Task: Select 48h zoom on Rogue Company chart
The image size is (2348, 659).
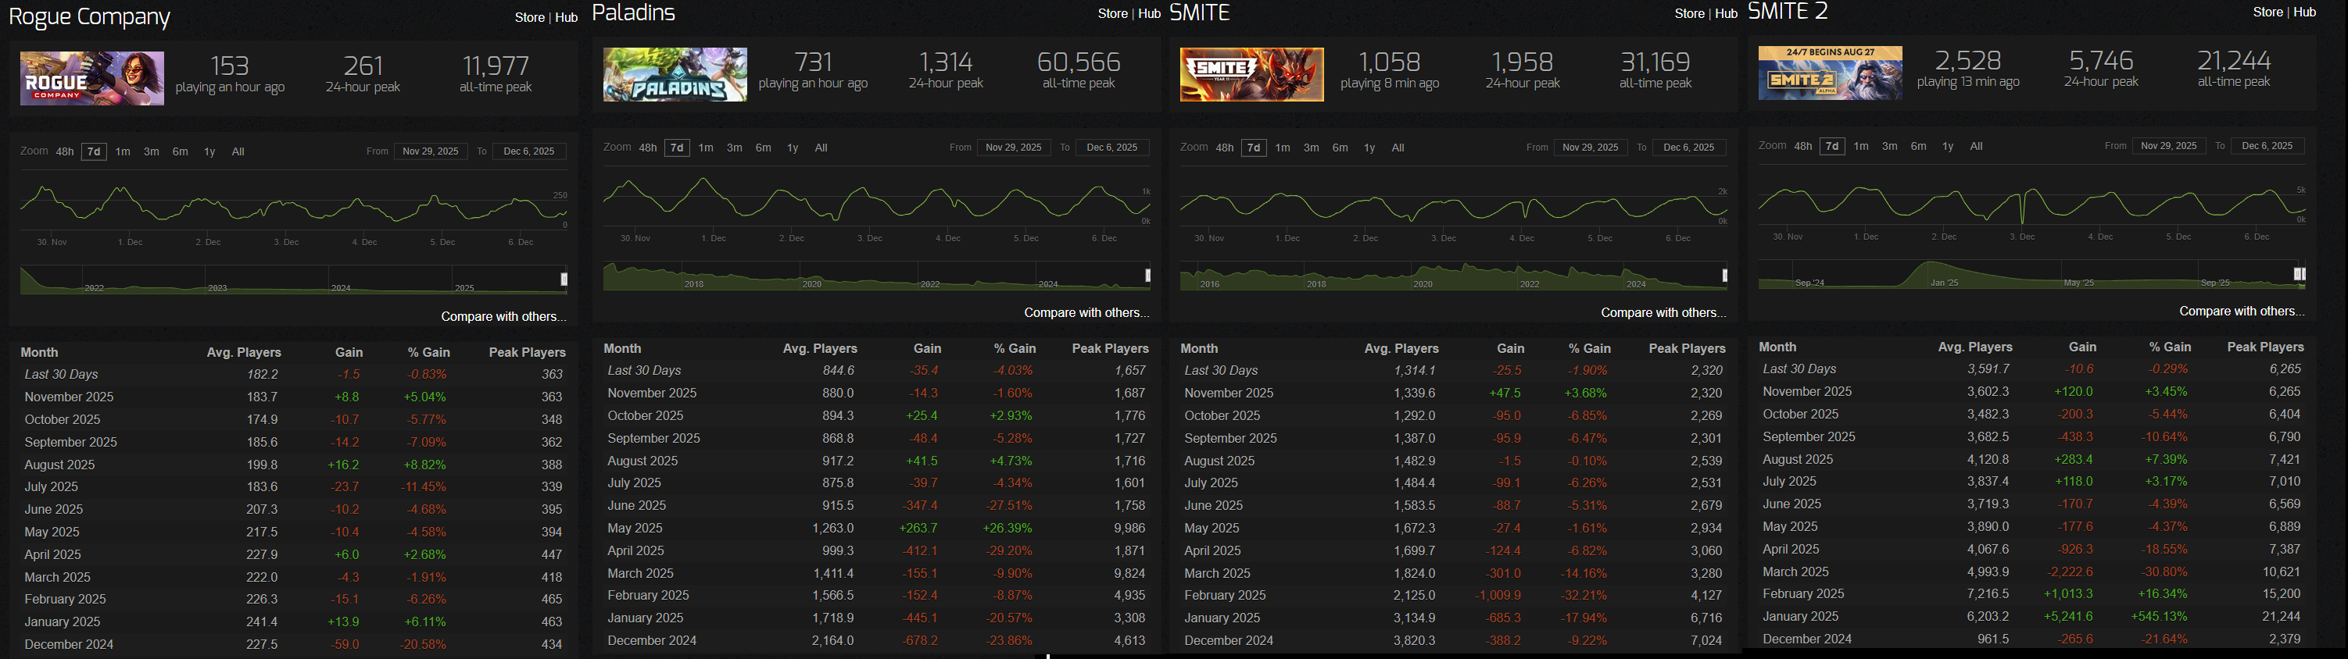Action: [65, 152]
